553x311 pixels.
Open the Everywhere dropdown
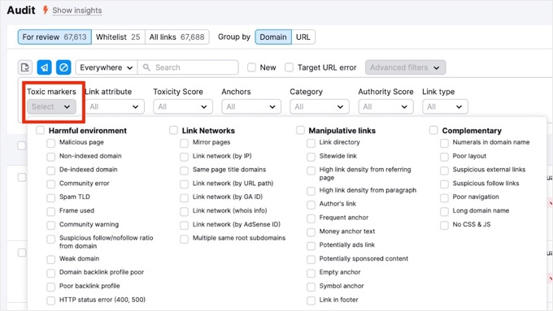click(107, 67)
